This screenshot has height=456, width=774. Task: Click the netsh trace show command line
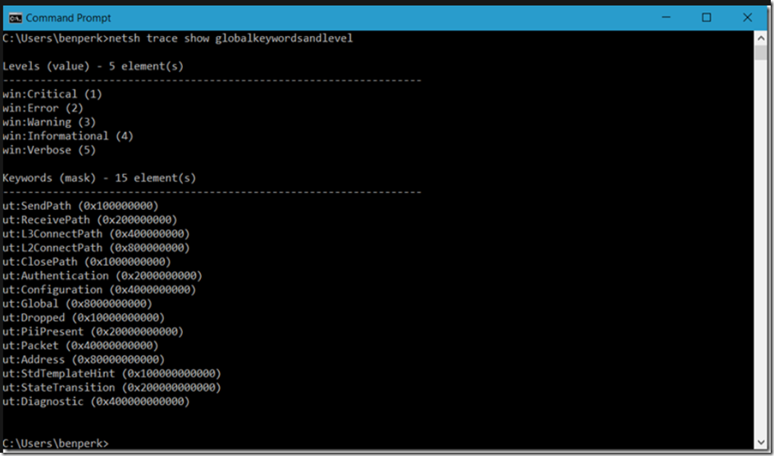point(178,39)
